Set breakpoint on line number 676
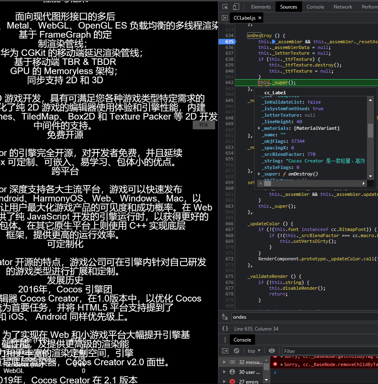This screenshot has height=384, width=378. (229, 282)
